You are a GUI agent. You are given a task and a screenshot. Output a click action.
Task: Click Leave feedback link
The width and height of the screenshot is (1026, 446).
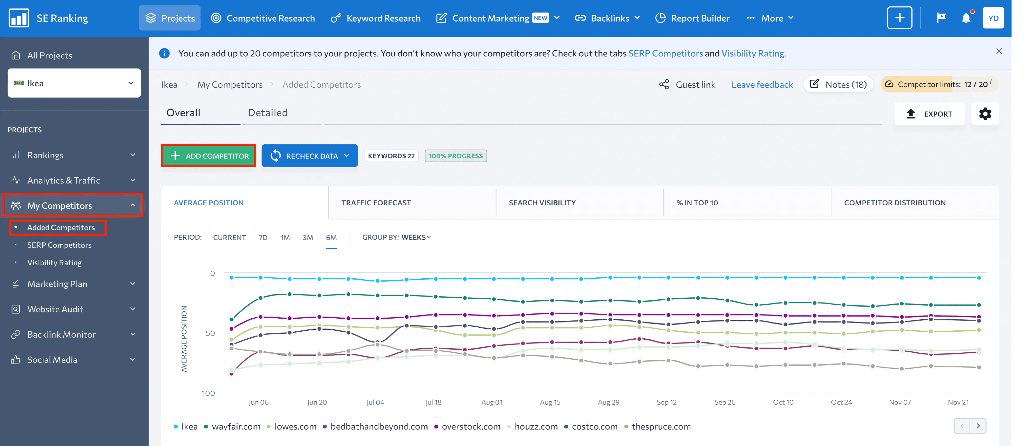762,85
